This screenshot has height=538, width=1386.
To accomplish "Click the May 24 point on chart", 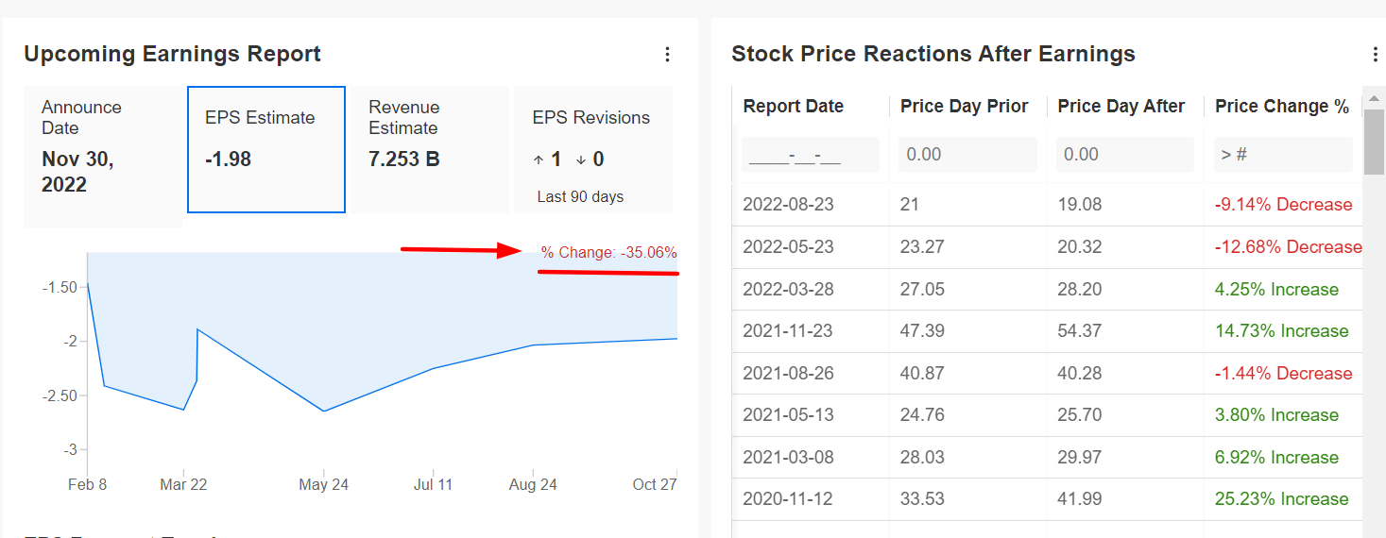I will coord(324,411).
